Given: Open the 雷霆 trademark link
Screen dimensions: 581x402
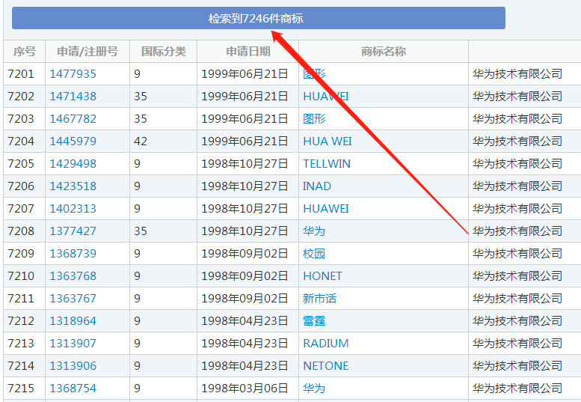Looking at the screenshot, I should tap(314, 321).
